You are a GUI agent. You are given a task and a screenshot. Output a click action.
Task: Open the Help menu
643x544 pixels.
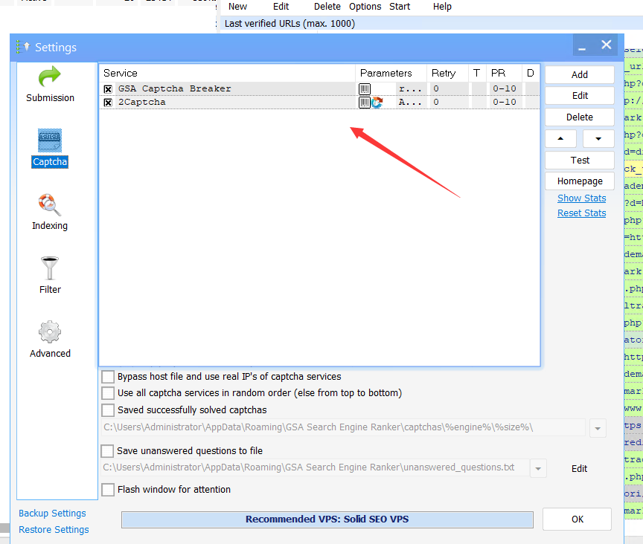[x=442, y=7]
